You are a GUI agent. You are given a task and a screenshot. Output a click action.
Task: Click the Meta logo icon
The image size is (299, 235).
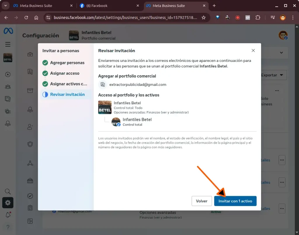[x=8, y=31]
